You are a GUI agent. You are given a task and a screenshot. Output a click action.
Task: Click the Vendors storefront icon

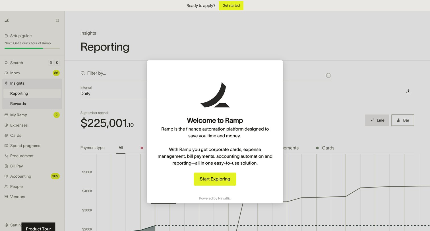[6, 197]
